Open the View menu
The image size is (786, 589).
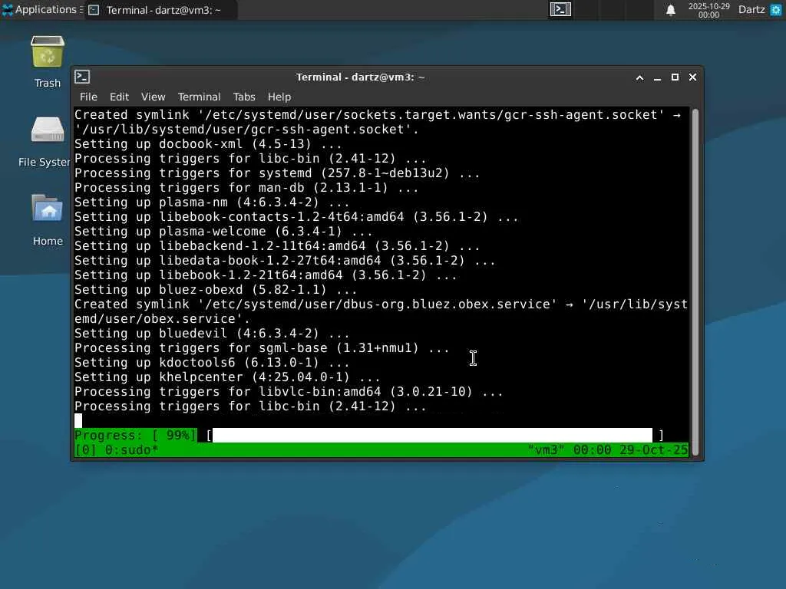tap(153, 97)
